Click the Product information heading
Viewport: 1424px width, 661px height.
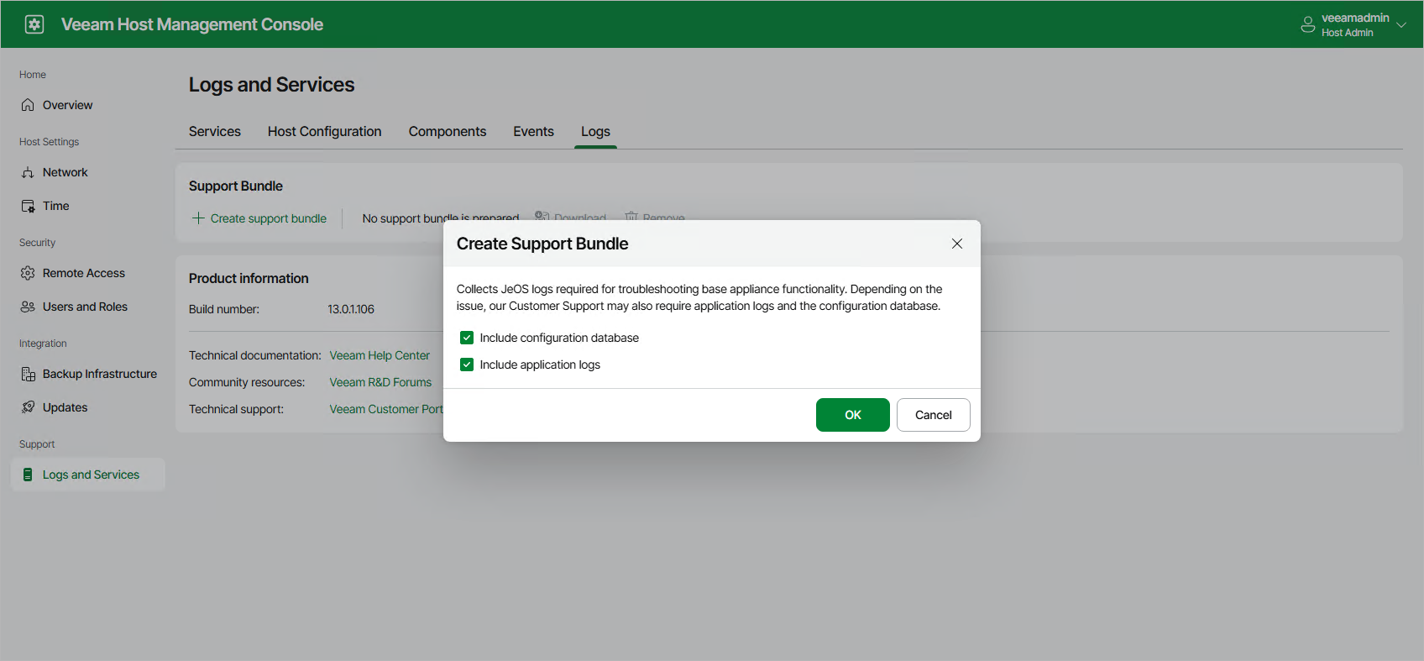(249, 278)
